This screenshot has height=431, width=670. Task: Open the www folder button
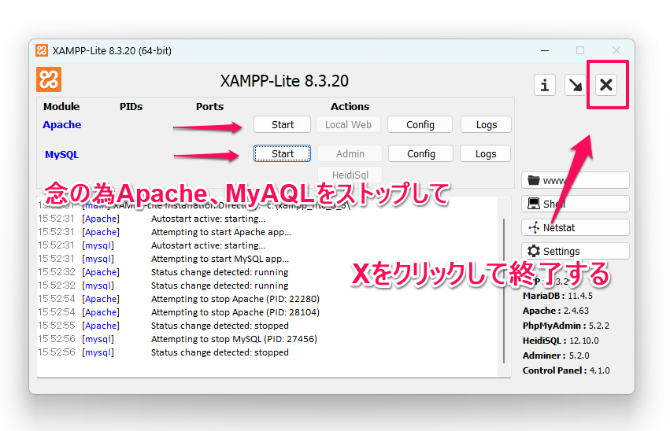click(576, 180)
